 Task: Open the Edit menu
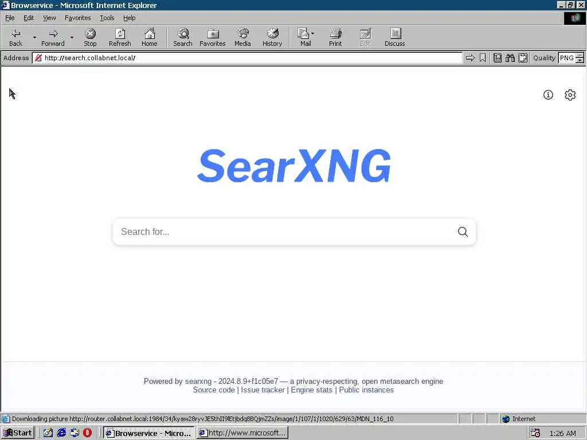click(29, 18)
